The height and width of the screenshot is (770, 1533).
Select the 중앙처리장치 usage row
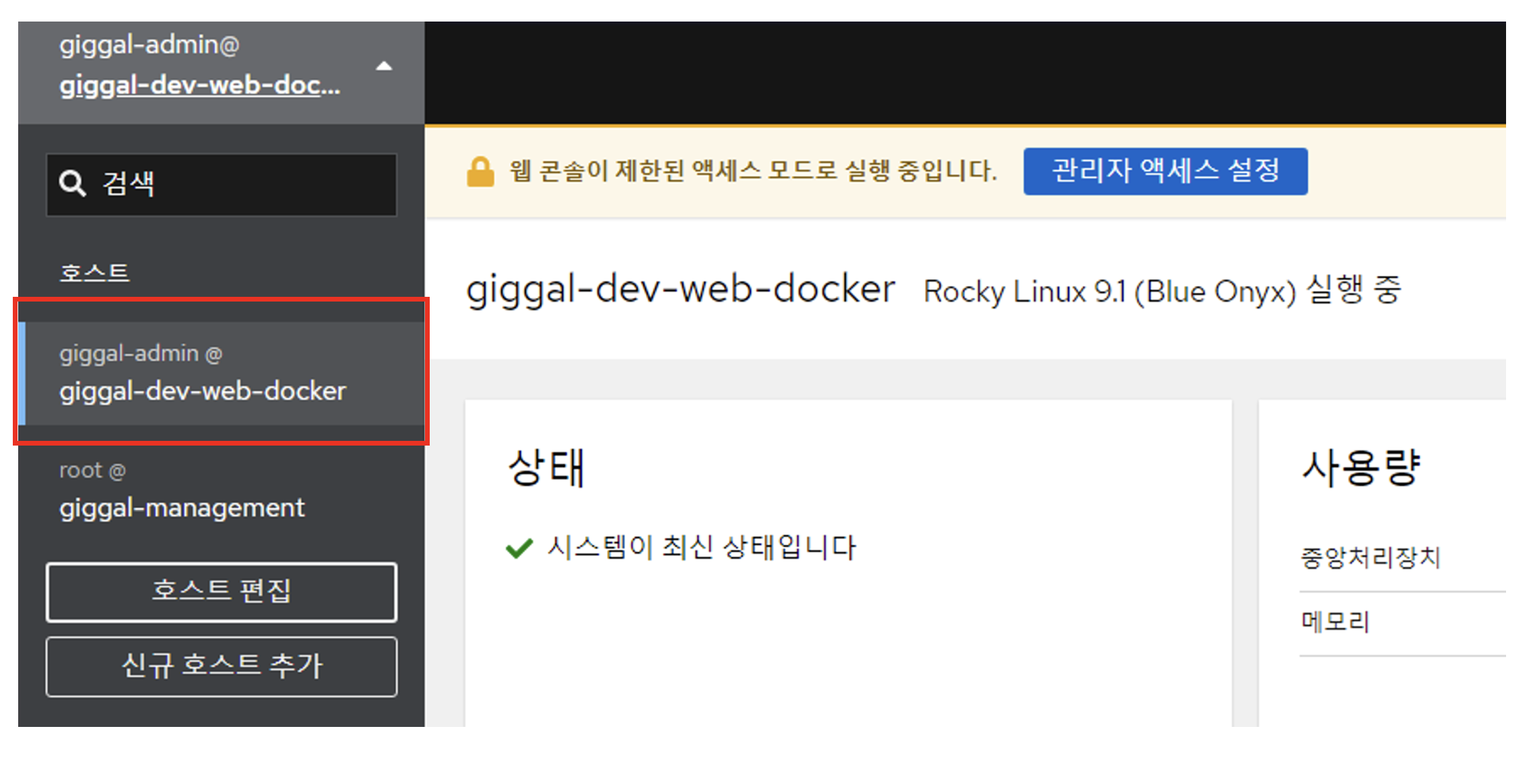click(1370, 557)
